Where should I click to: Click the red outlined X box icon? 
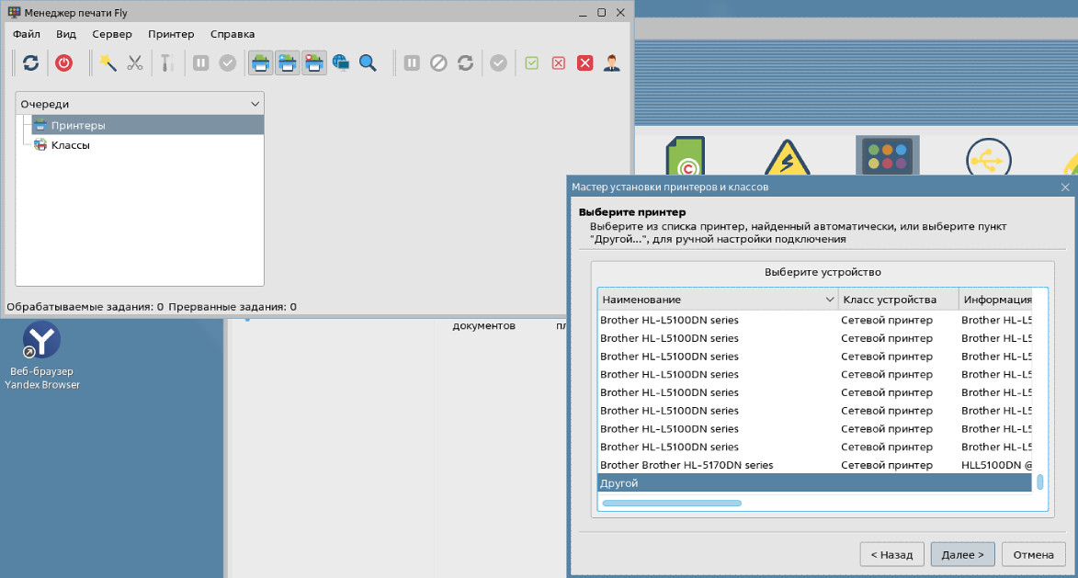click(x=558, y=62)
